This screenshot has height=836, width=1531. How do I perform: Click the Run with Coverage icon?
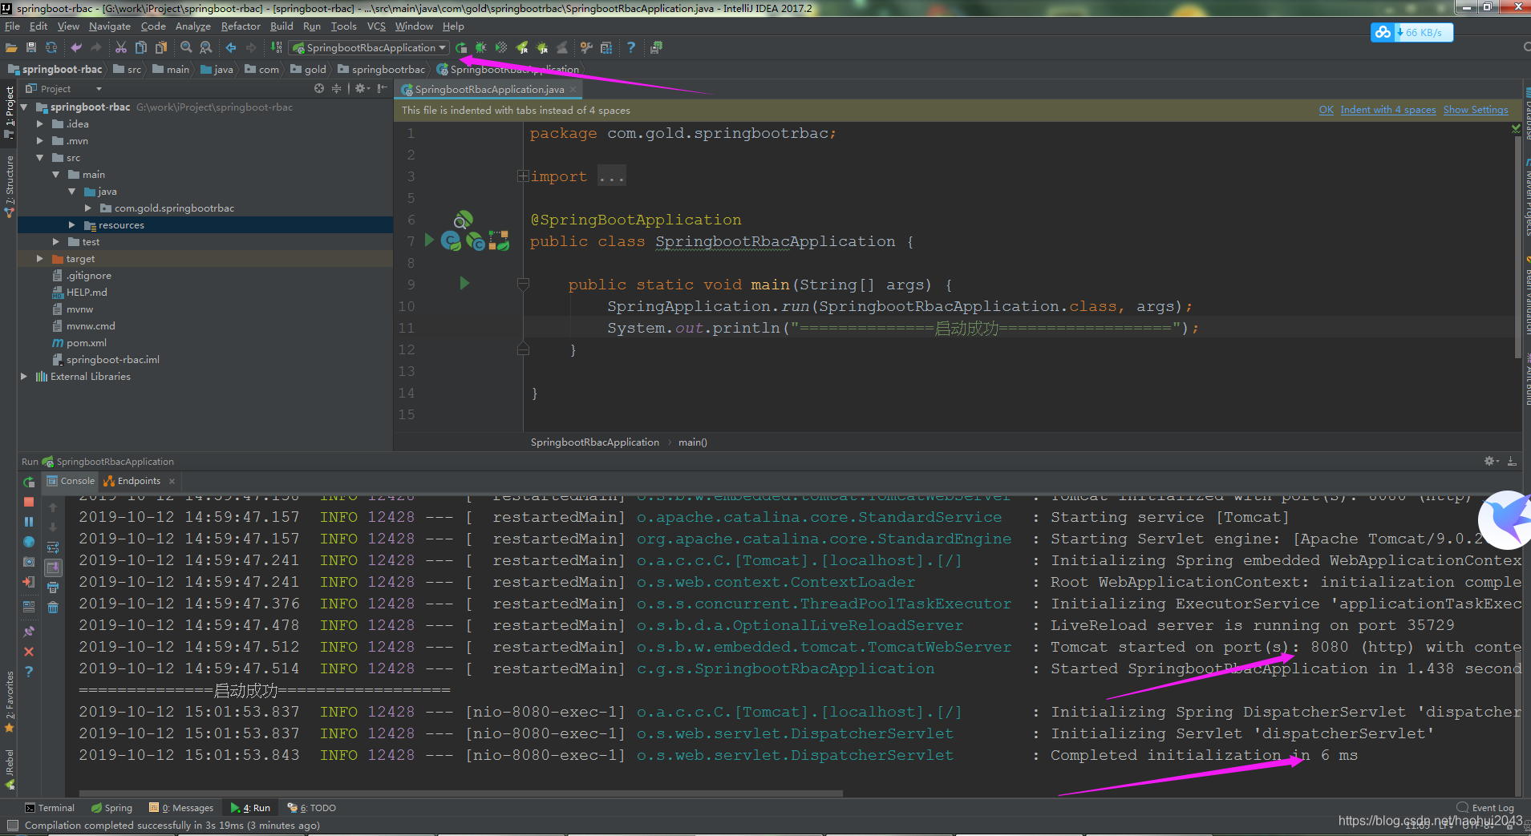pos(501,48)
